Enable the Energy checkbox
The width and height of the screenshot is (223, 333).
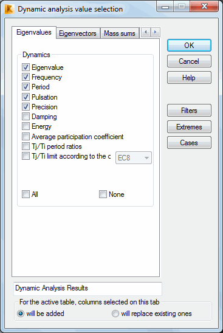click(x=26, y=126)
